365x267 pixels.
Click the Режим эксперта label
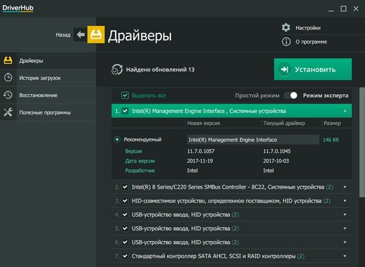pyautogui.click(x=326, y=95)
